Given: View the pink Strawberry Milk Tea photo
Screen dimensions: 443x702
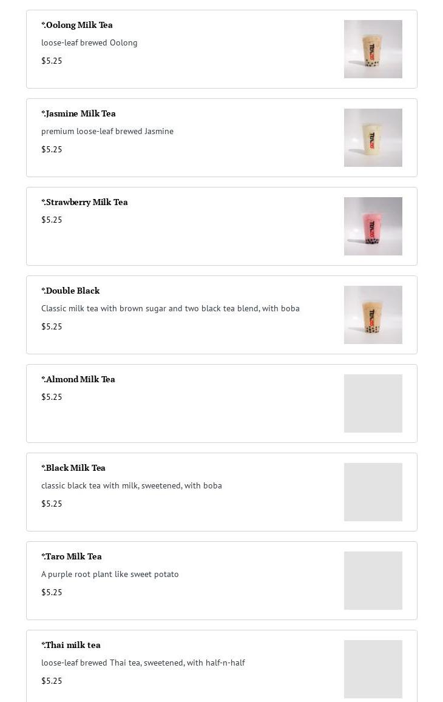Looking at the screenshot, I should [x=373, y=226].
